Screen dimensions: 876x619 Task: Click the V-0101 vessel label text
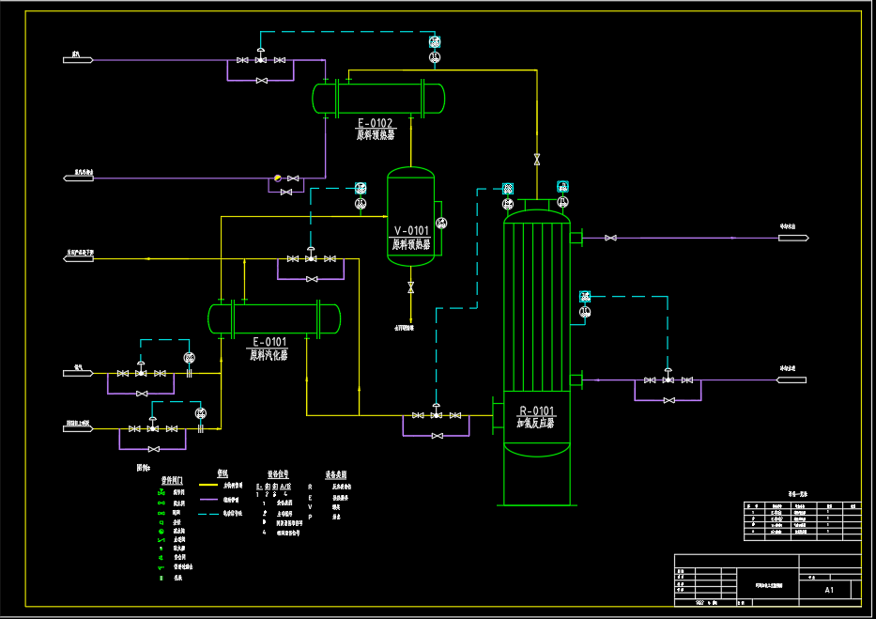coord(411,238)
